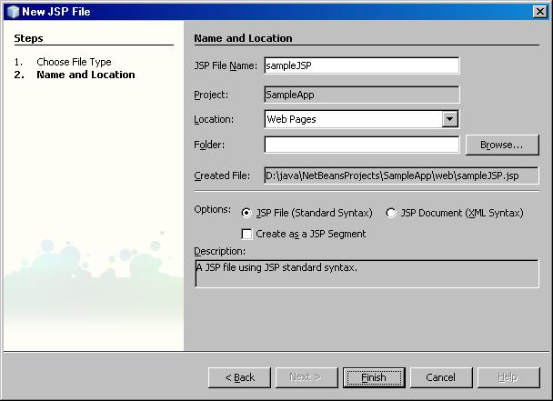Select JSP File (Standard Syntax) radio button
The width and height of the screenshot is (553, 401).
point(246,213)
